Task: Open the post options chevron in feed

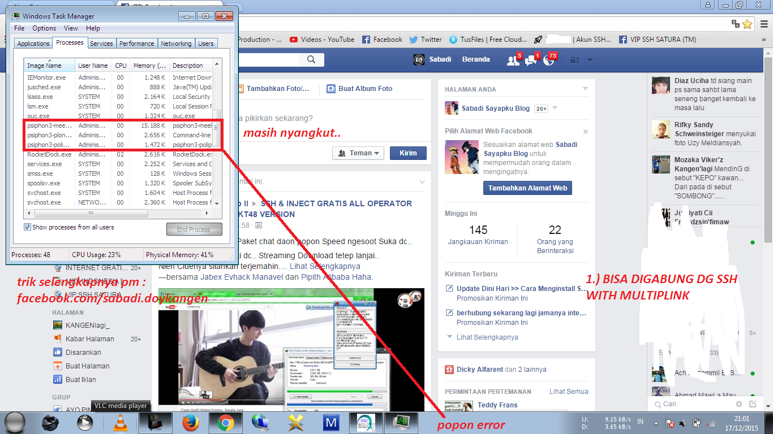Action: pyautogui.click(x=422, y=182)
